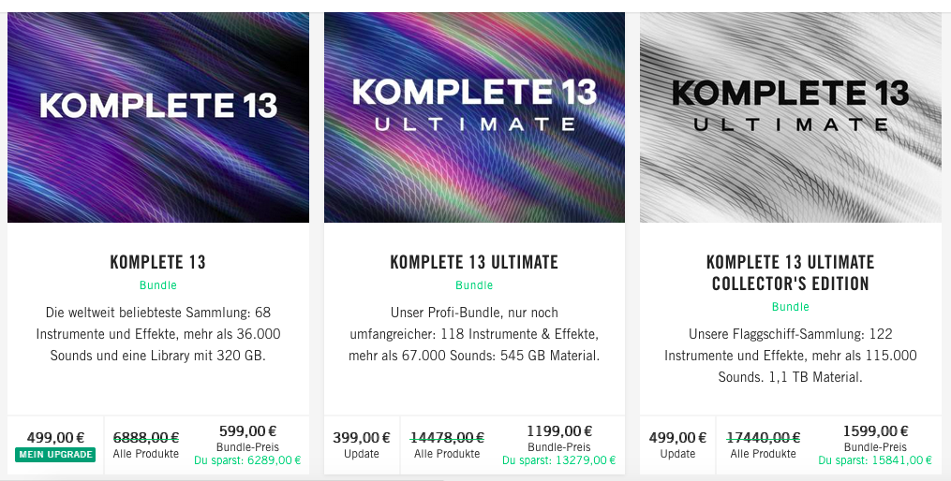
Task: Click the struck-through 6888,00 € Alle Produkte price
Action: 146,437
